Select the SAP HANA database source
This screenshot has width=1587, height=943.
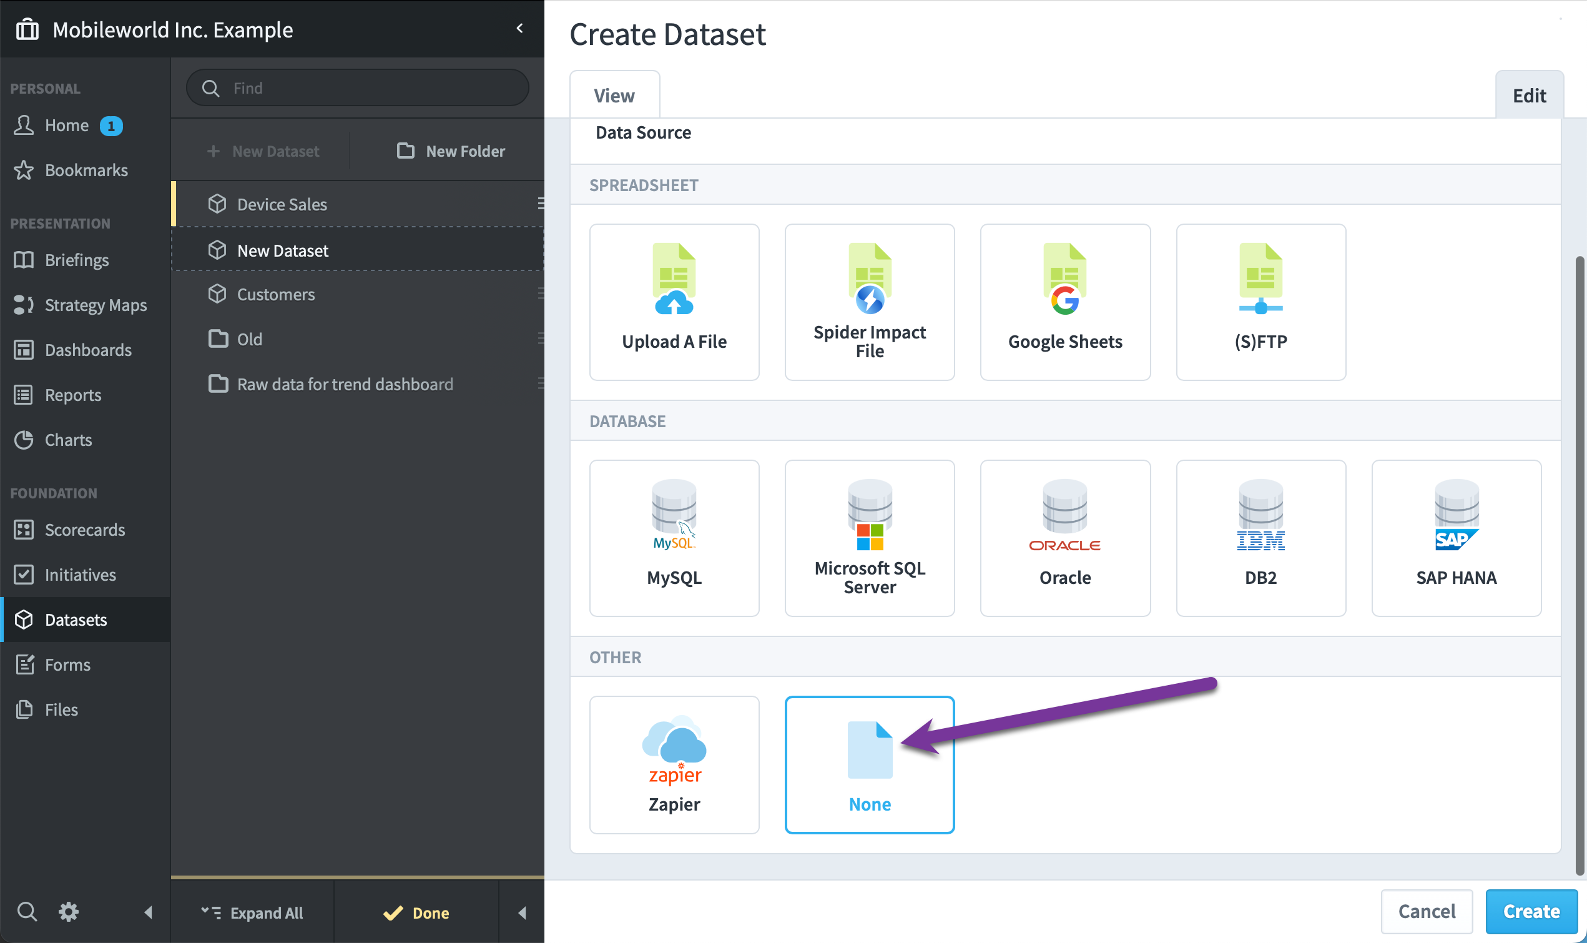[x=1456, y=538]
